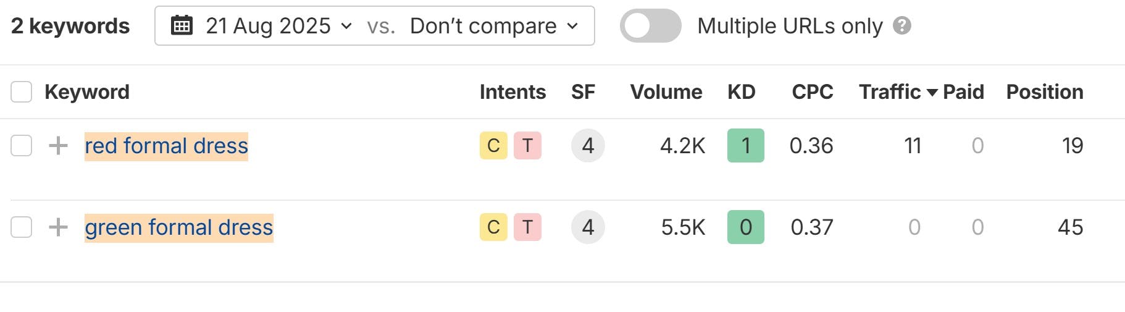
Task: Open the red formal dress keyword link
Action: tap(166, 146)
